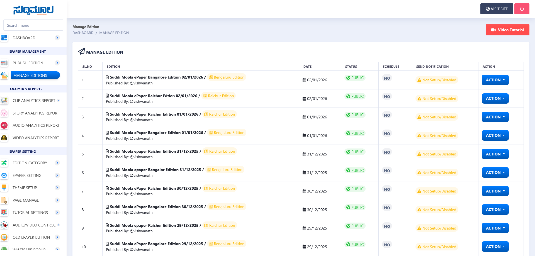Enable notification setup for Raichur 02/01/2026 edition
This screenshot has width=535, height=256.
437,99
